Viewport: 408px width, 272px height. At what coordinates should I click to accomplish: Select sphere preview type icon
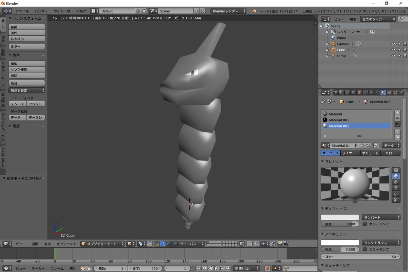tap(396, 176)
